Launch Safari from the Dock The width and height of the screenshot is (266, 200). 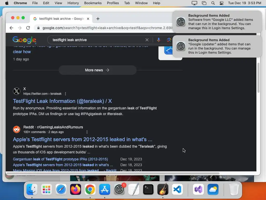click(61, 189)
